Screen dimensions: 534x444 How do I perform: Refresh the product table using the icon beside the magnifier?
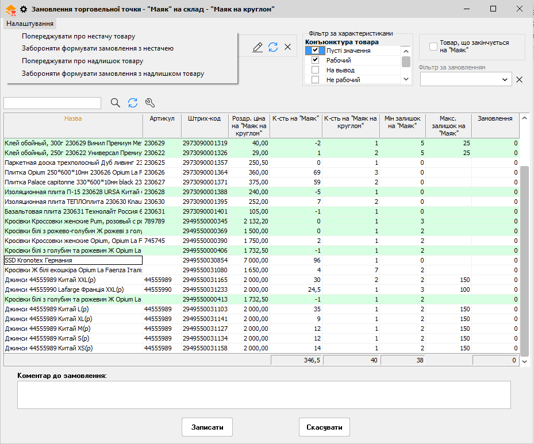coord(133,103)
